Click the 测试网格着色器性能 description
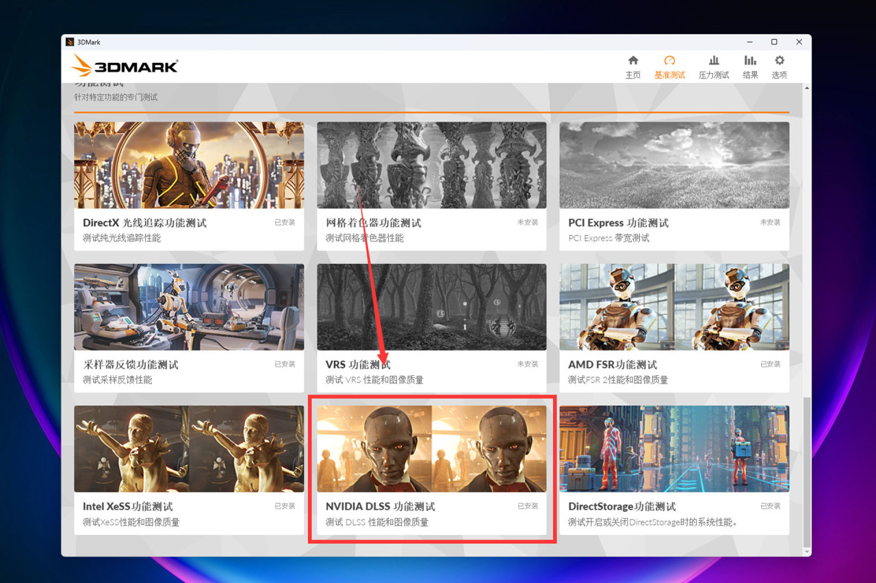 point(365,238)
